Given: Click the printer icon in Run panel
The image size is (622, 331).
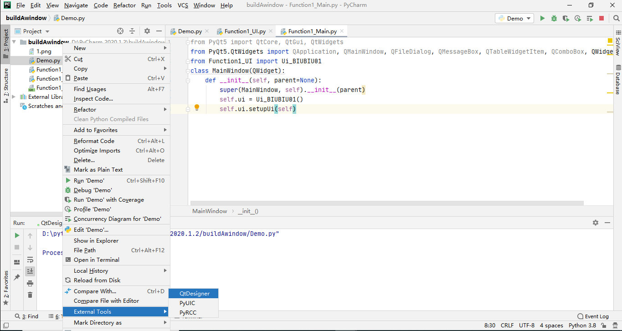Looking at the screenshot, I should click(x=30, y=283).
